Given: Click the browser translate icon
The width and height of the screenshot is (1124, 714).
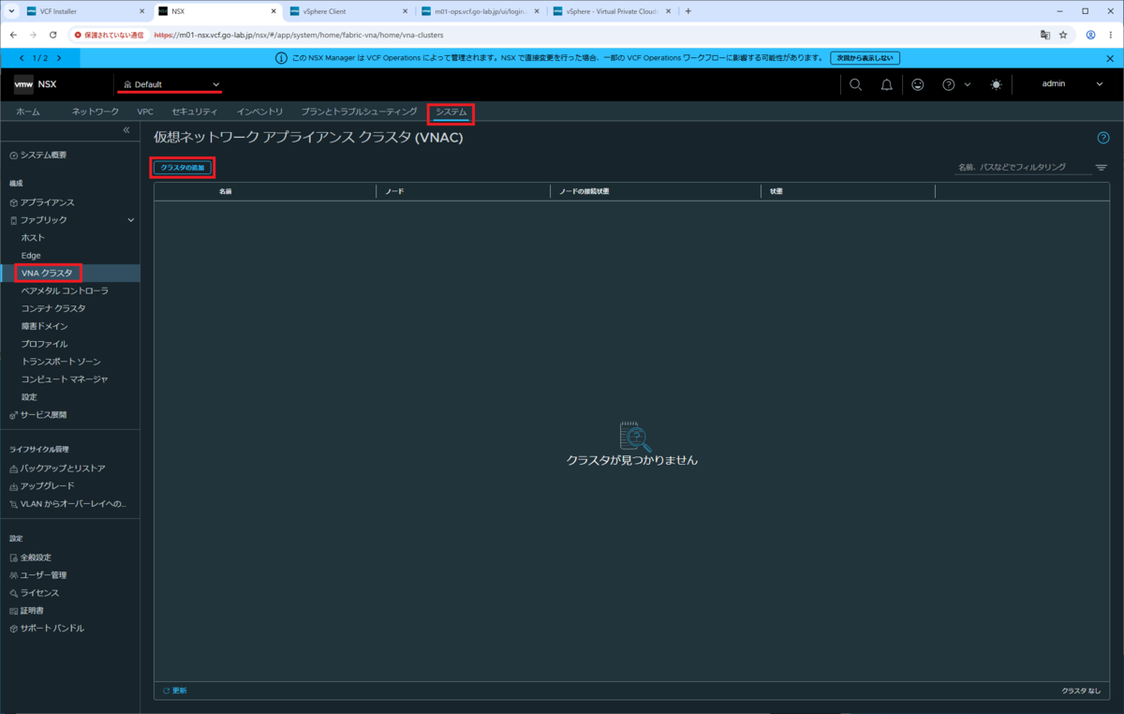Looking at the screenshot, I should [1044, 35].
